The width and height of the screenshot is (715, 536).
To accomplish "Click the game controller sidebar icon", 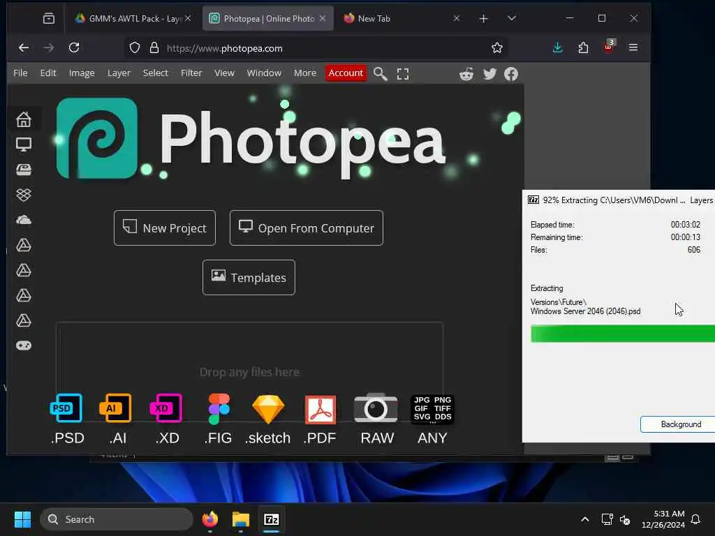I will pos(24,345).
